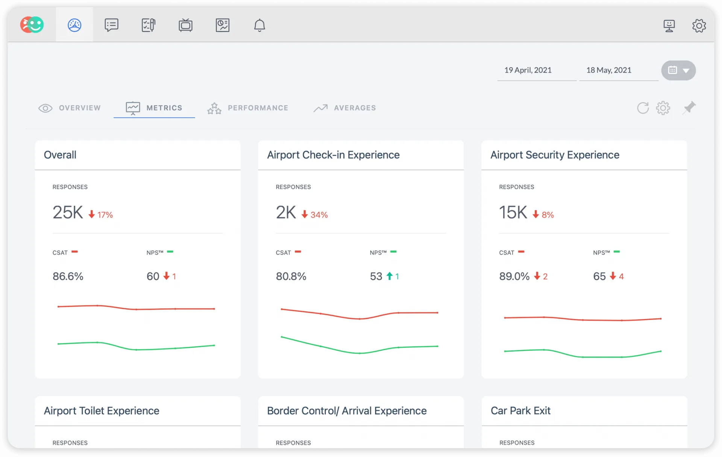
Task: Open the reports chart icon
Action: click(223, 25)
